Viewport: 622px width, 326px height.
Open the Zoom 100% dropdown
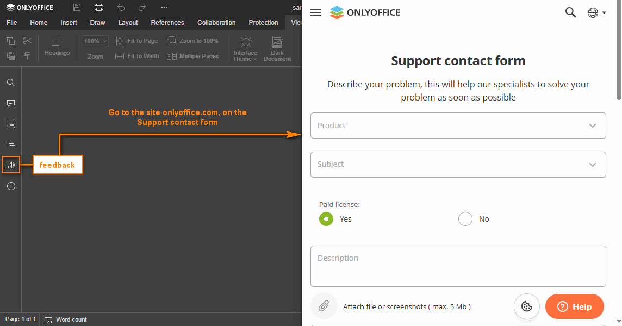(95, 41)
